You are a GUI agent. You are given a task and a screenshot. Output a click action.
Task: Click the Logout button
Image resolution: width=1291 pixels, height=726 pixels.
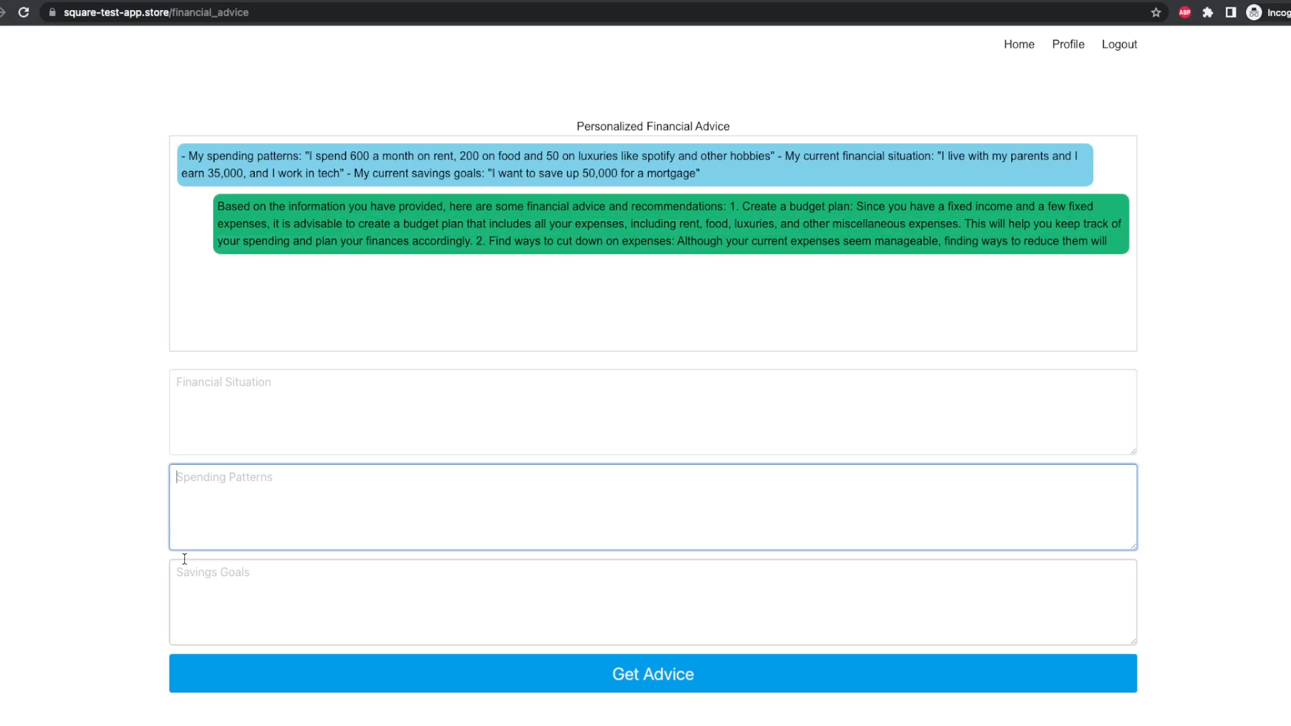click(x=1119, y=44)
